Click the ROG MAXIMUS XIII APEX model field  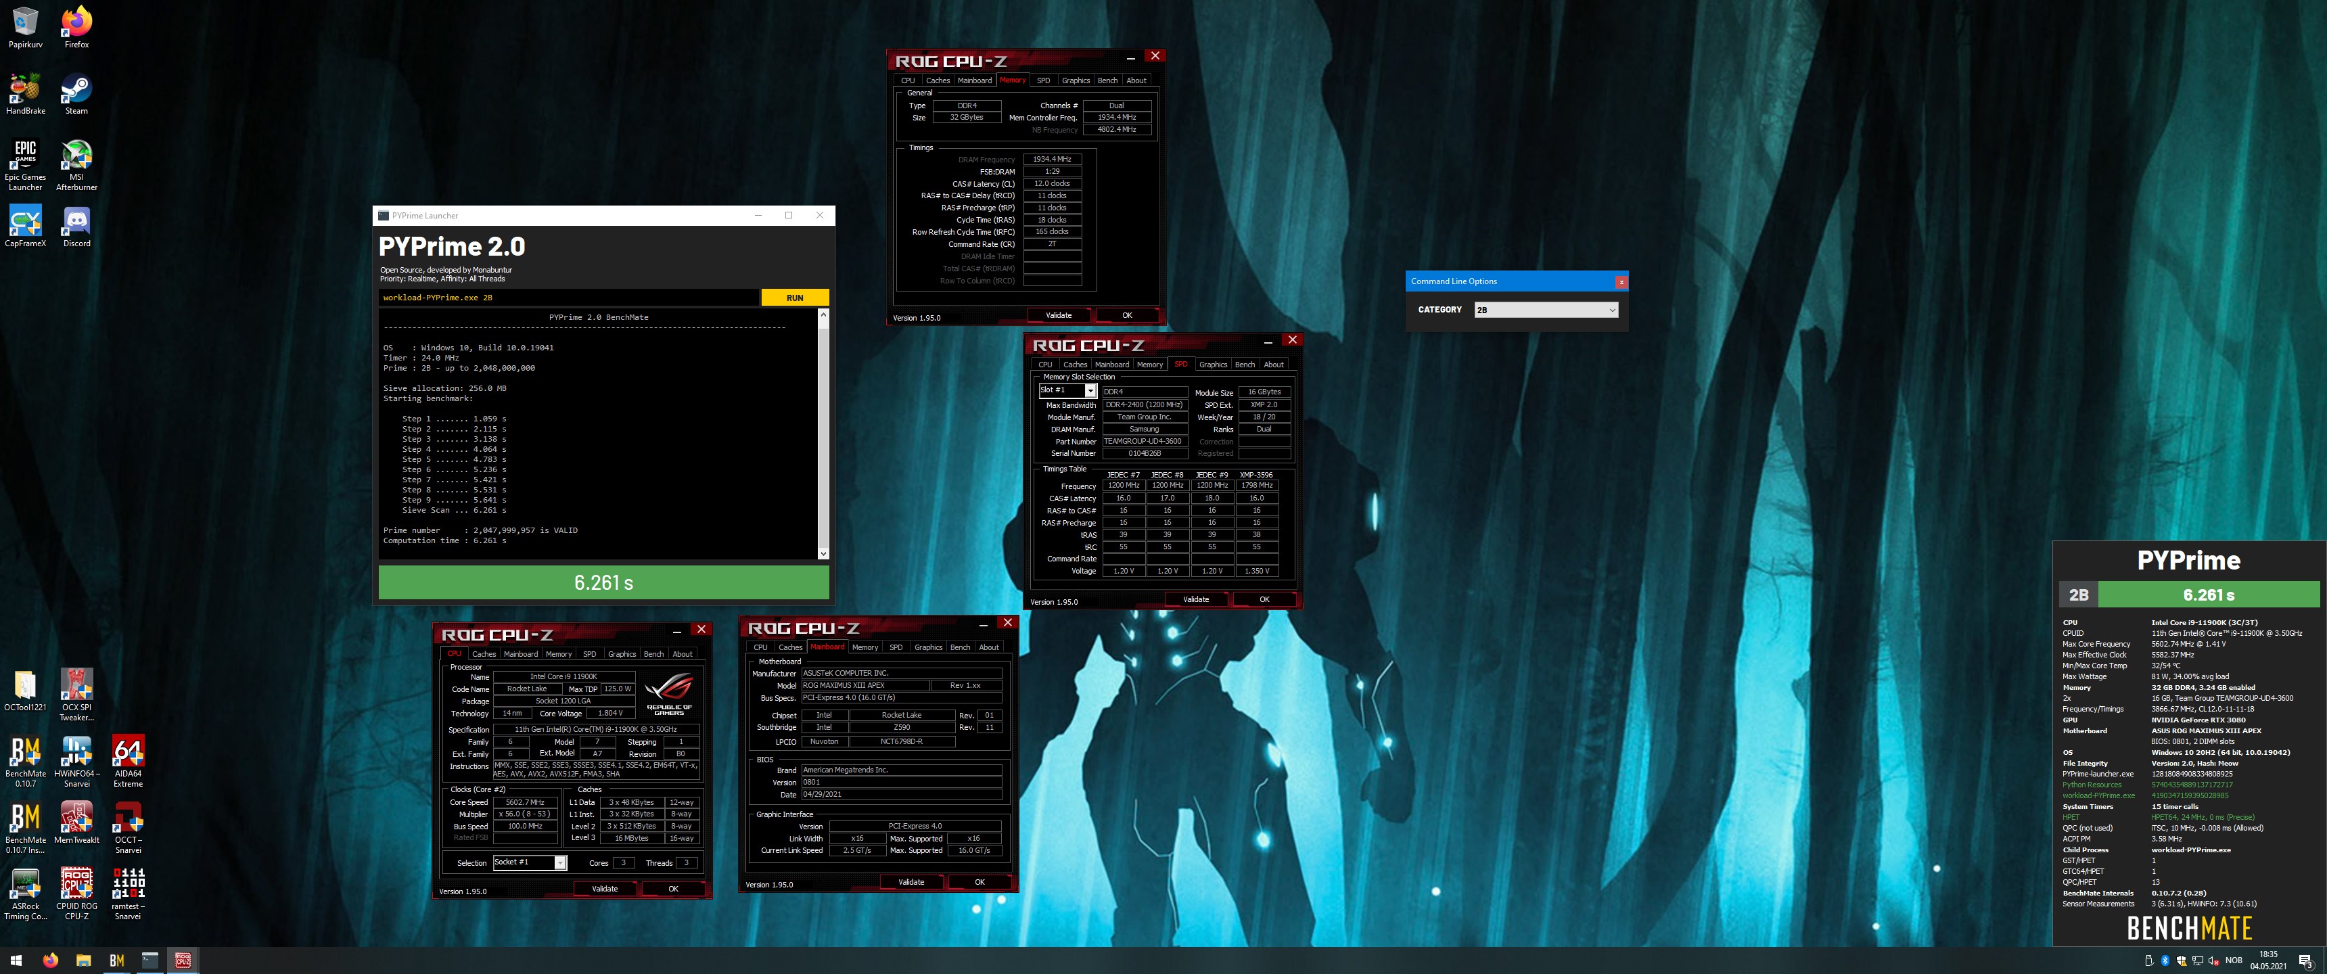865,685
